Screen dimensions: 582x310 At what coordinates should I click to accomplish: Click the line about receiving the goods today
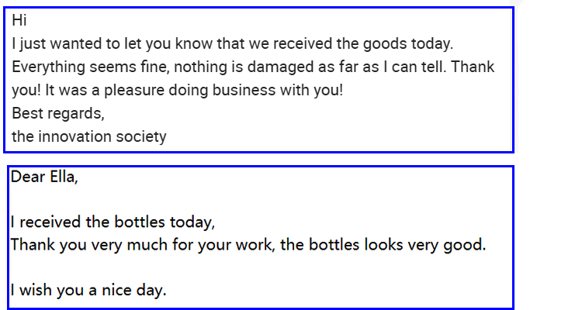pyautogui.click(x=232, y=44)
